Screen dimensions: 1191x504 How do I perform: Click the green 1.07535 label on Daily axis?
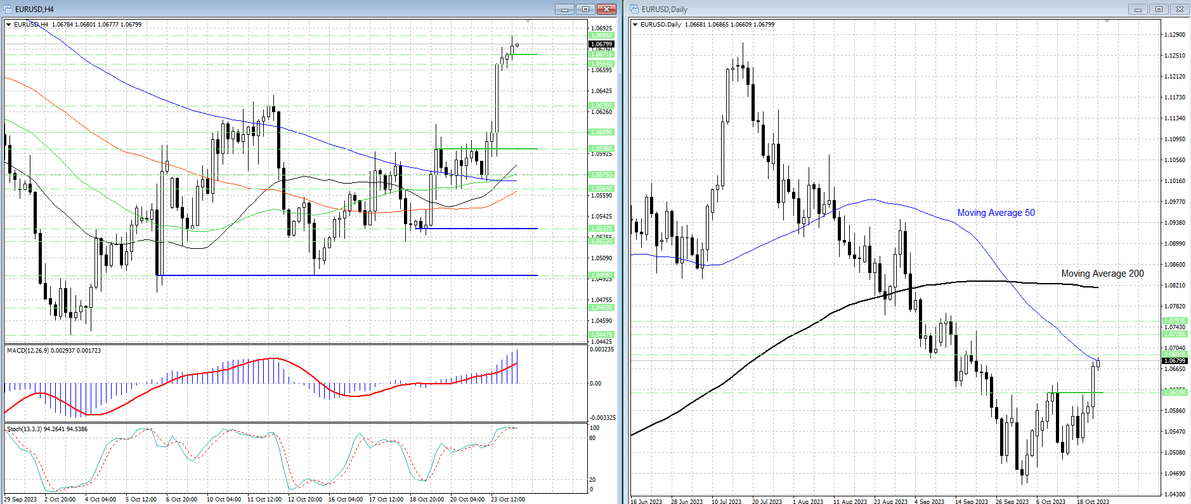[1175, 321]
